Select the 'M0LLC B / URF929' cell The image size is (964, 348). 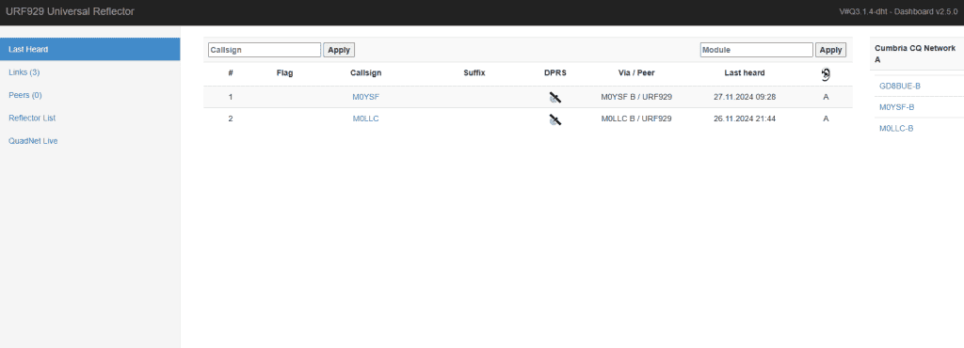[x=636, y=119]
